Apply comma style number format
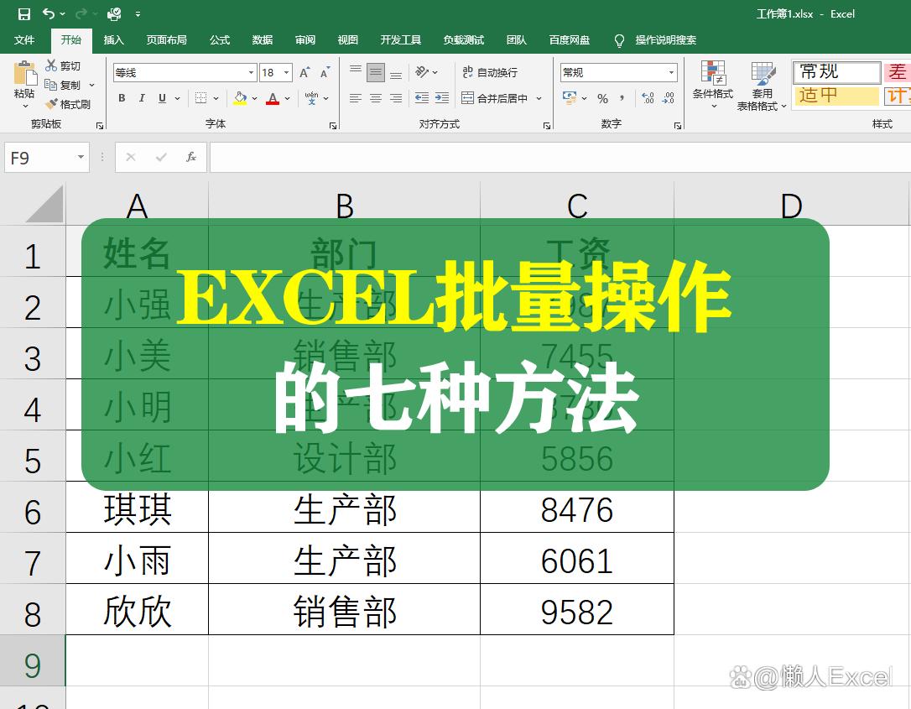This screenshot has width=911, height=709. (622, 98)
